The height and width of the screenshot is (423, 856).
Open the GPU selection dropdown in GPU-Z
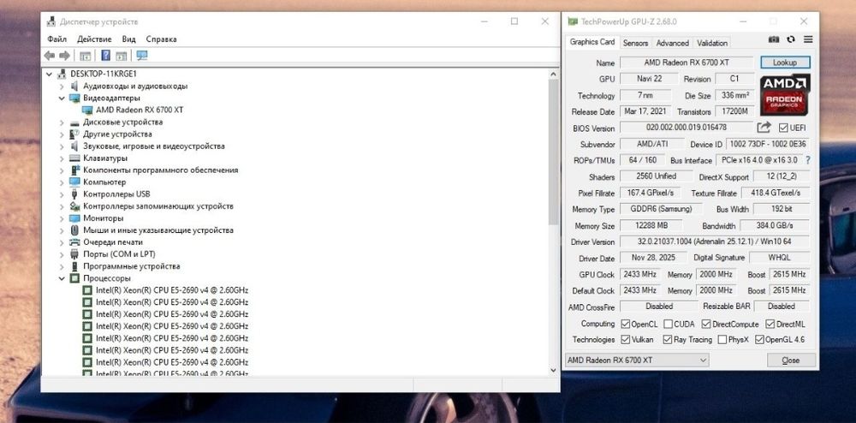tap(637, 360)
